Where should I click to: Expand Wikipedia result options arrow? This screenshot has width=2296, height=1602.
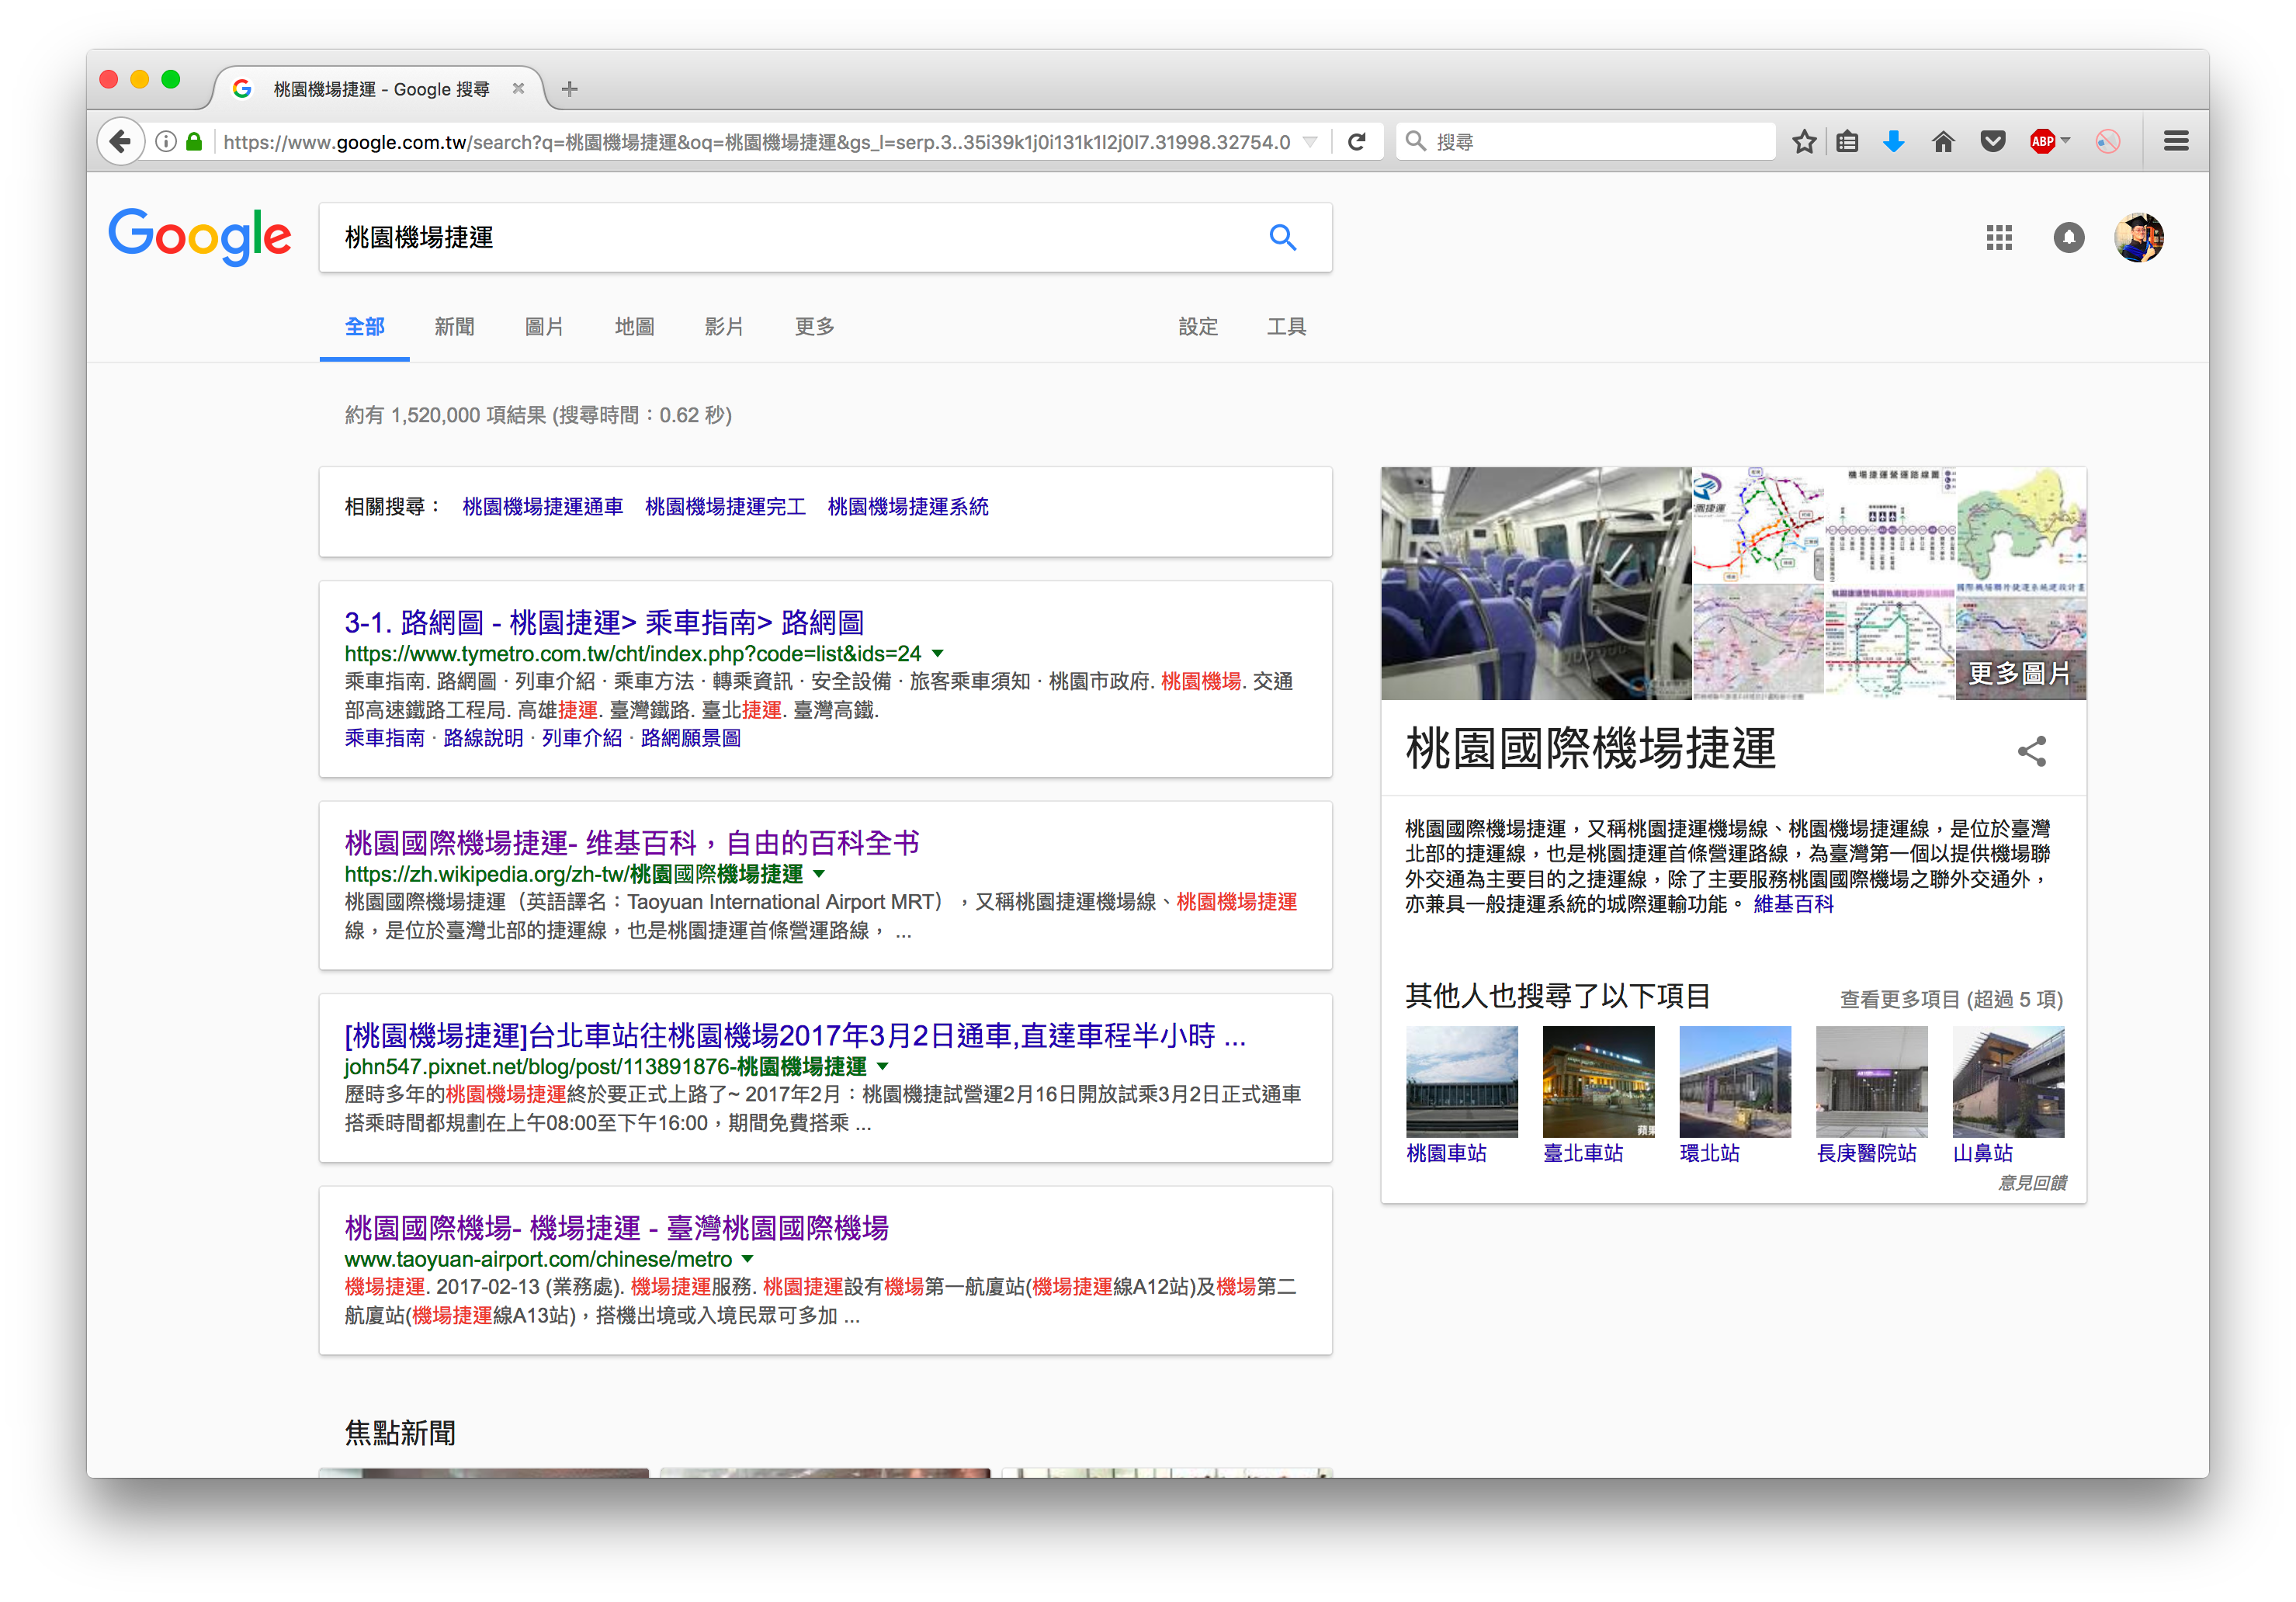pos(819,875)
